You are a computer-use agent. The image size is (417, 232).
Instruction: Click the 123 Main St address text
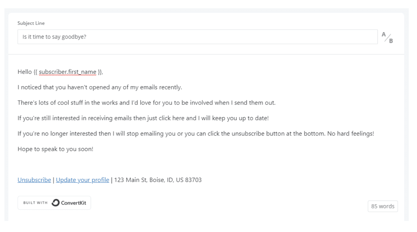click(158, 180)
